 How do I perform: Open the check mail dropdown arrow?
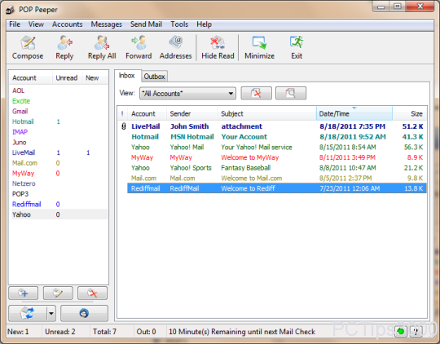51,313
